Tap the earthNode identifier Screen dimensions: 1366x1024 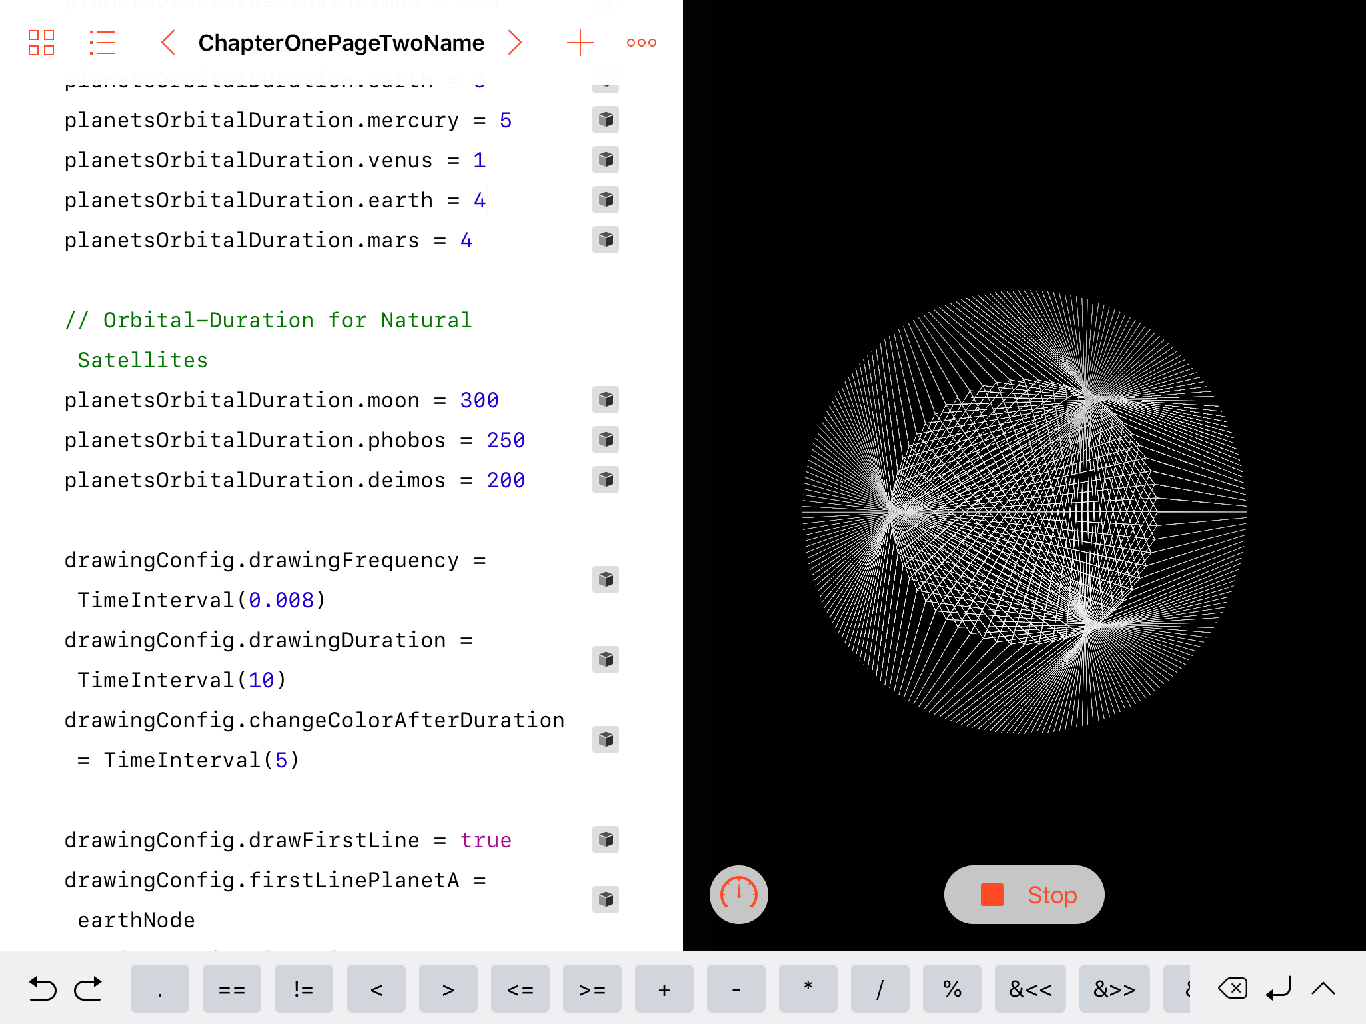click(x=137, y=920)
